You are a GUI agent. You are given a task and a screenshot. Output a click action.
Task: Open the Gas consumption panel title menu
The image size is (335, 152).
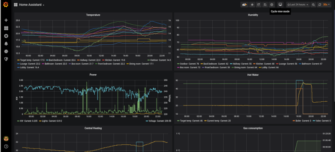[253, 128]
